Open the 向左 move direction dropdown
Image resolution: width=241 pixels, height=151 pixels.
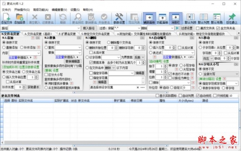(x=208, y=58)
